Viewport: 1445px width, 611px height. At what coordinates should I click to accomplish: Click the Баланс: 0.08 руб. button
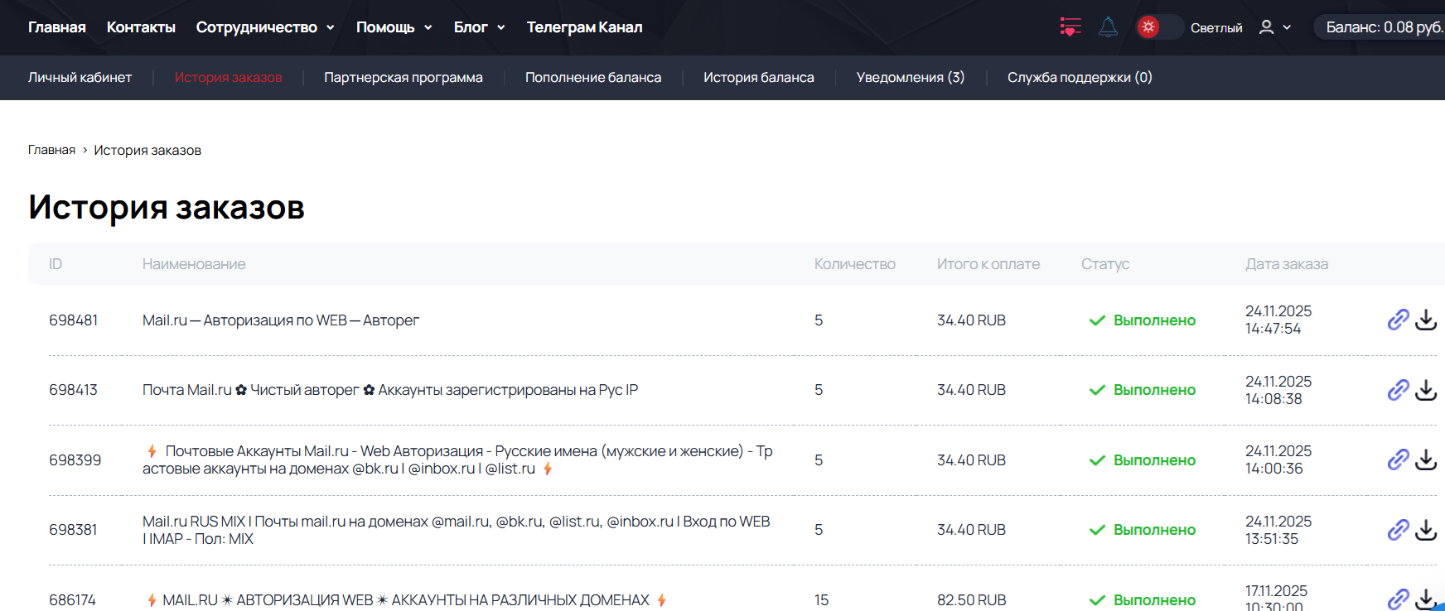click(x=1380, y=27)
